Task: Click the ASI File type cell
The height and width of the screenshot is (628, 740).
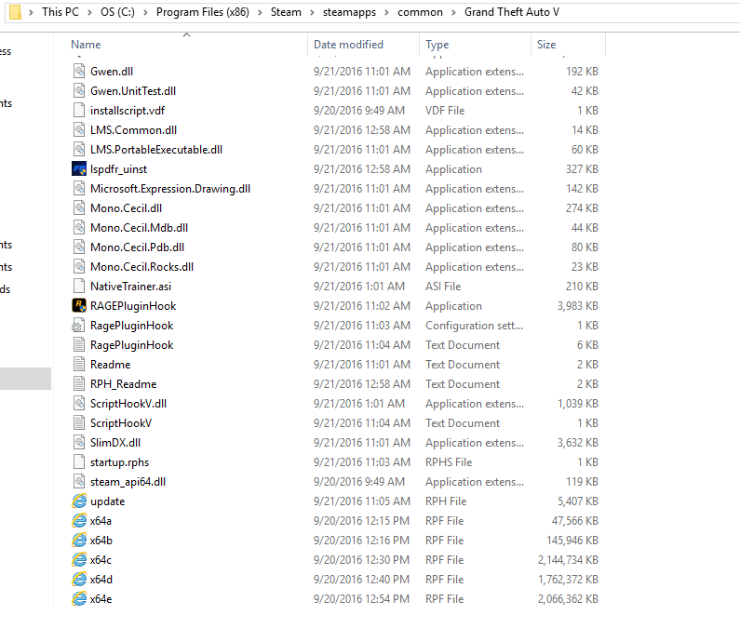Action: 443,287
